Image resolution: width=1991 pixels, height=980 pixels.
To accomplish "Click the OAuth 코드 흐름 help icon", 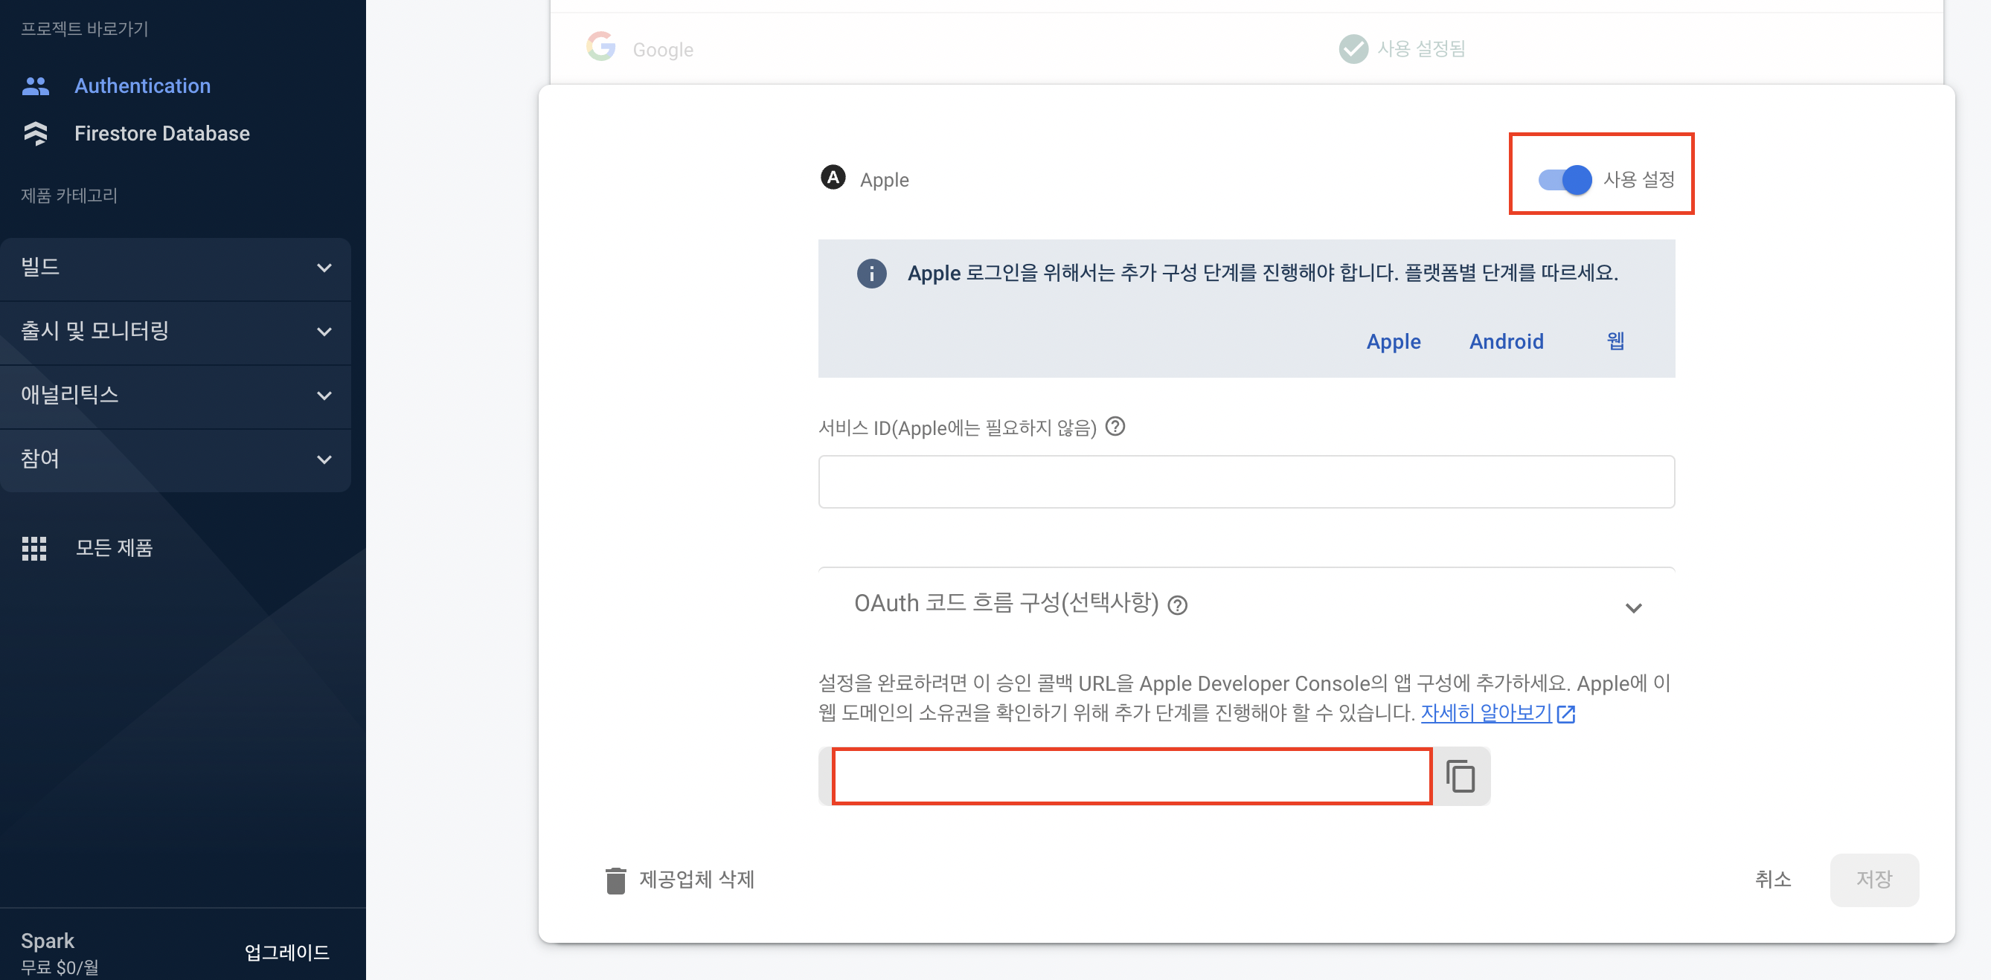I will (x=1177, y=605).
